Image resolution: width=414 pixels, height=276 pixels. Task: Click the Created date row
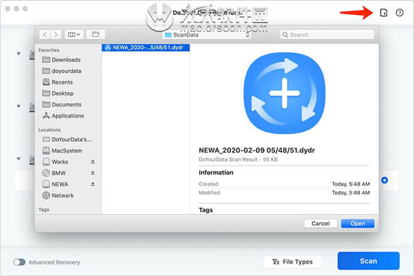pyautogui.click(x=284, y=184)
